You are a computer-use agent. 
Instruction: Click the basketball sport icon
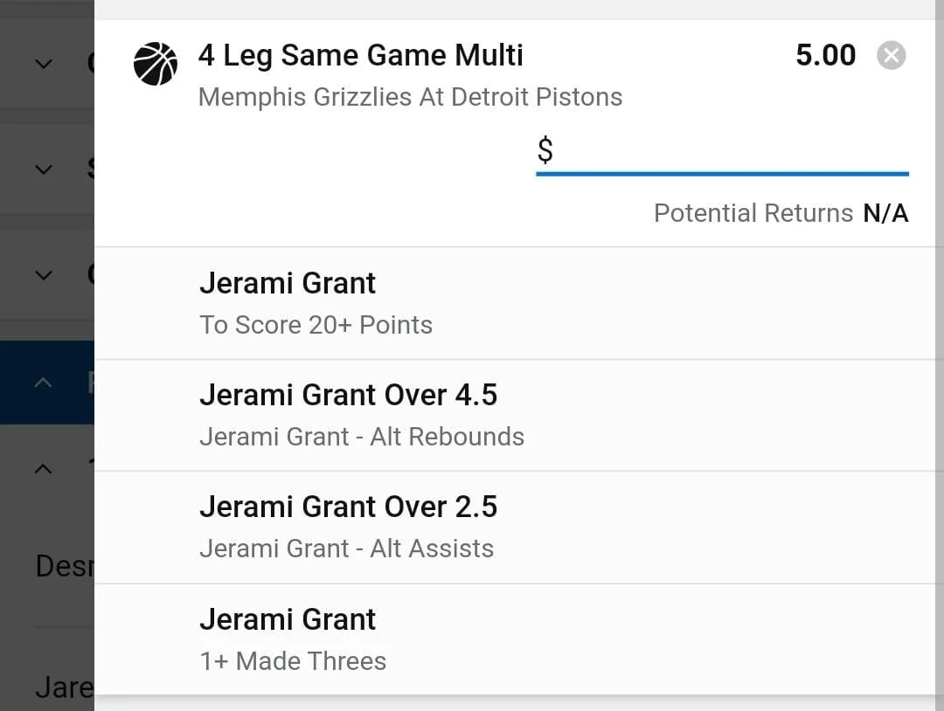pyautogui.click(x=155, y=64)
